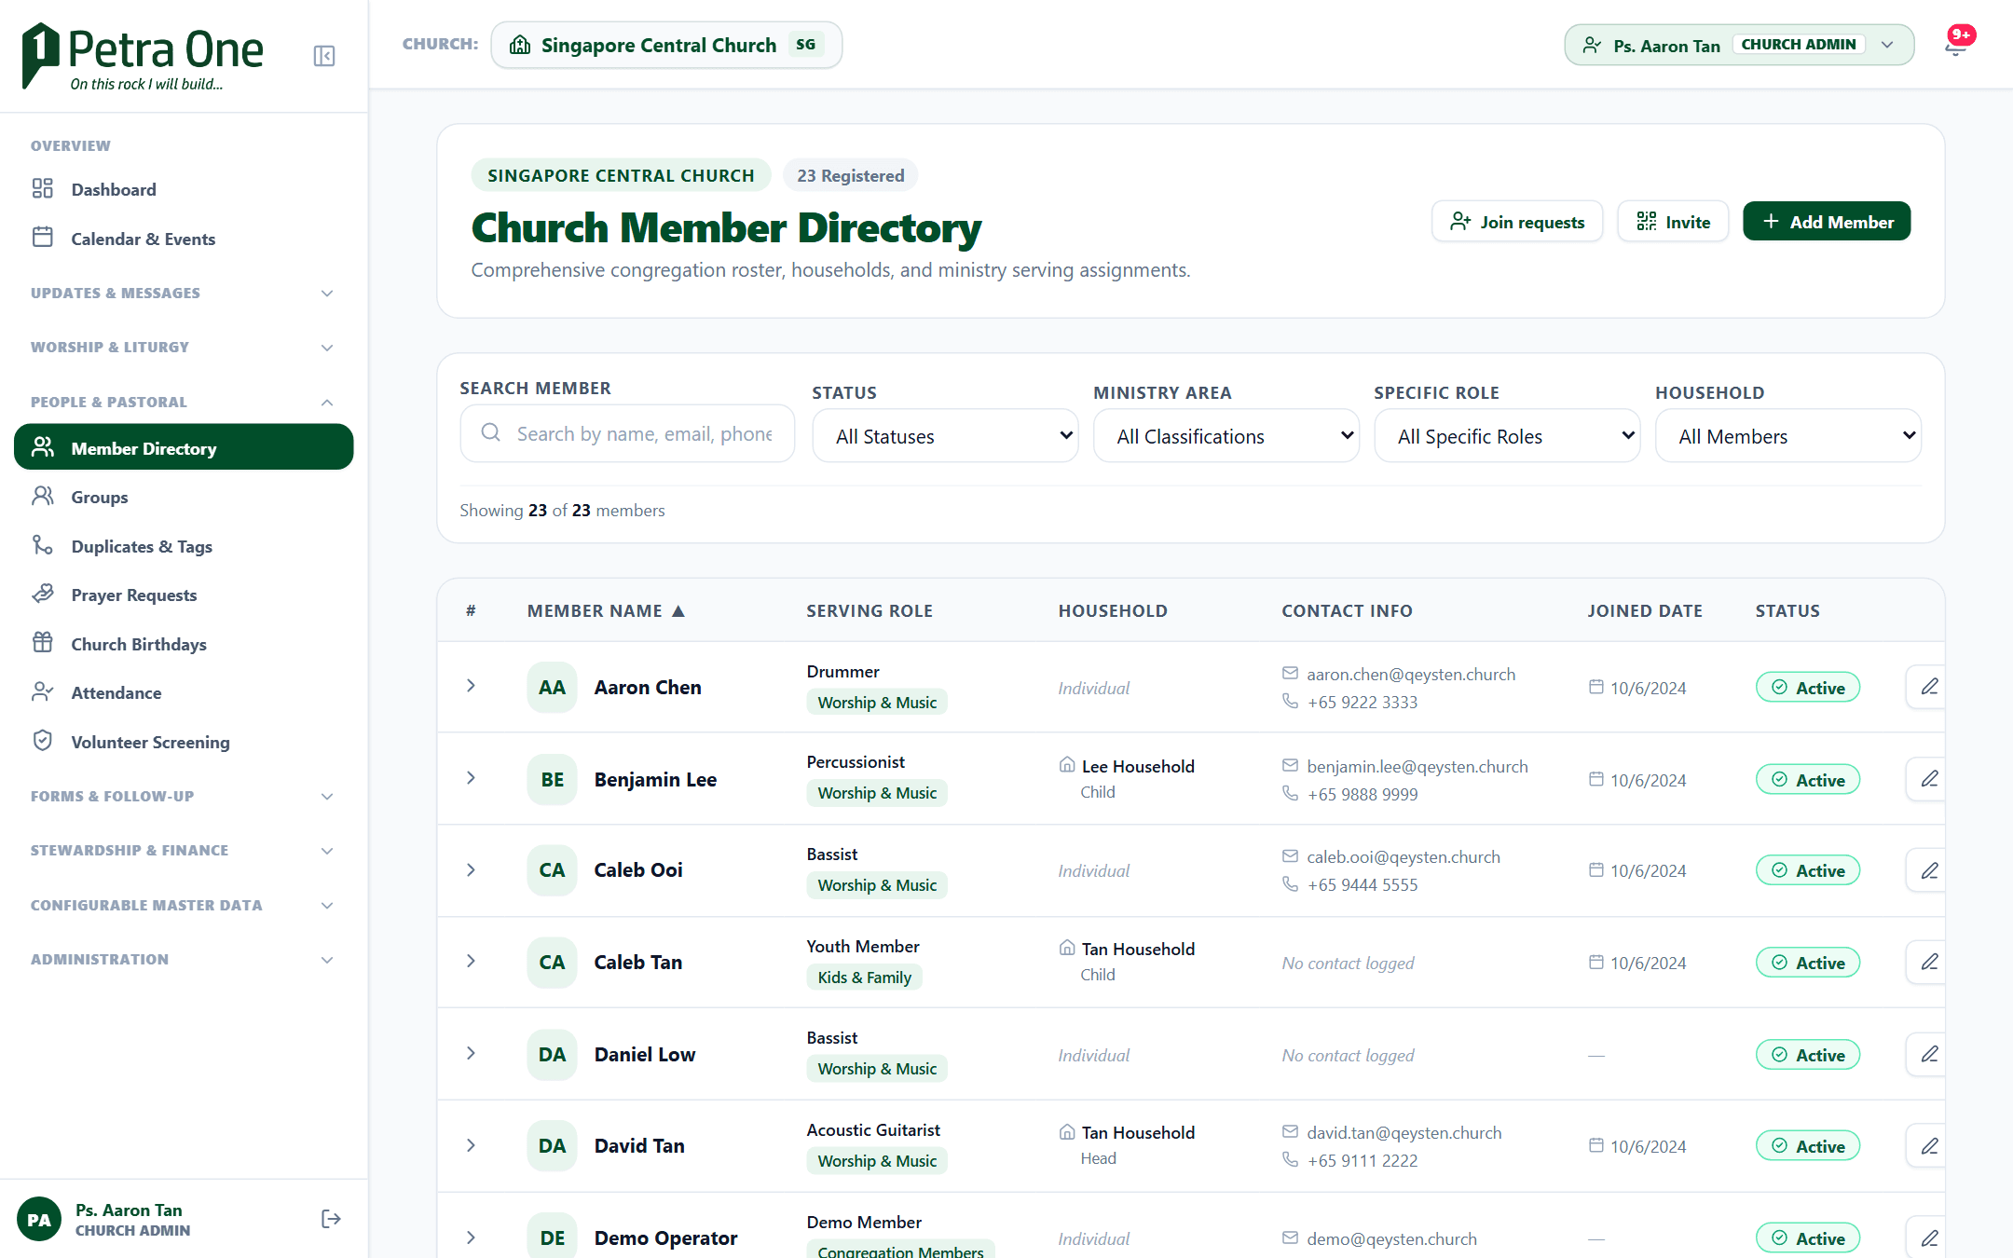
Task: Go to Groups page
Action: 184,497
